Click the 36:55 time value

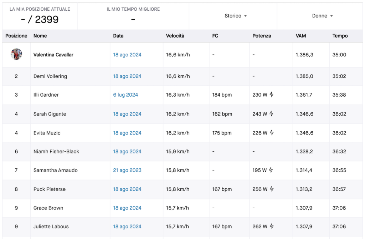(339, 170)
